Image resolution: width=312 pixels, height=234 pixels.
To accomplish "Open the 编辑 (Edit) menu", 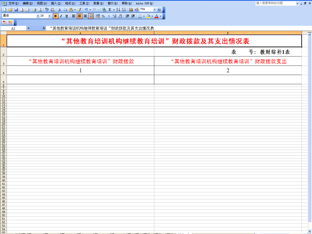I will (28, 3).
